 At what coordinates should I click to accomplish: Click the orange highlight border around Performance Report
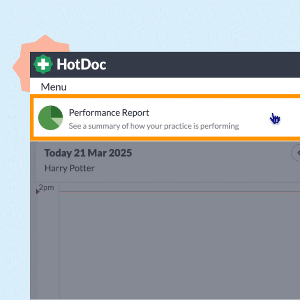(164, 96)
